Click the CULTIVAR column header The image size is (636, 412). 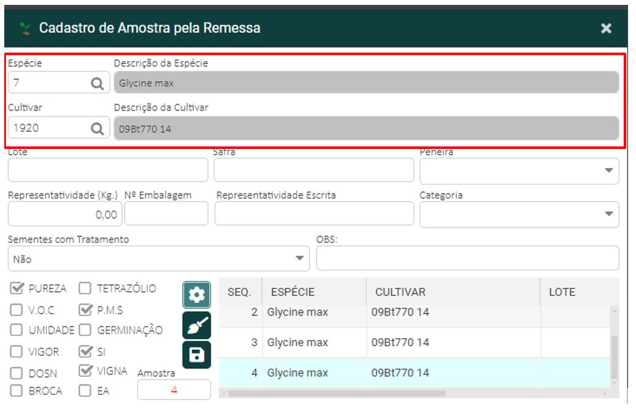click(400, 292)
